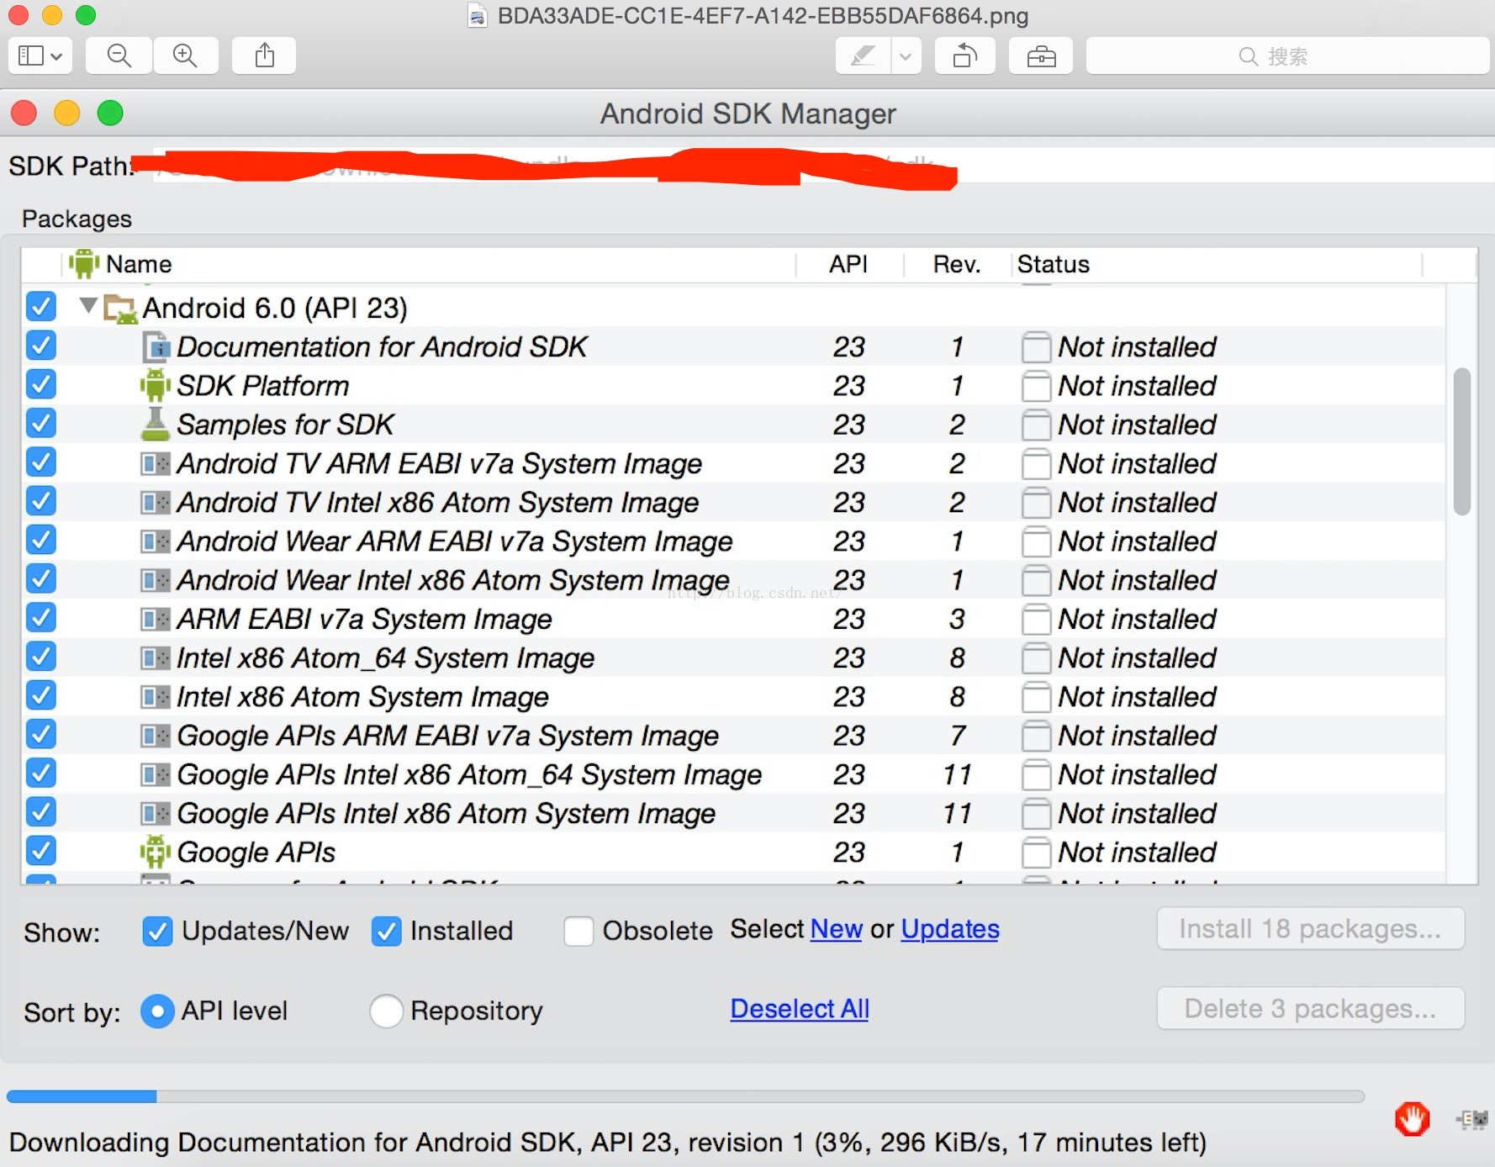Image resolution: width=1495 pixels, height=1167 pixels.
Task: Uncheck Samples for SDK checkbox
Action: [41, 423]
